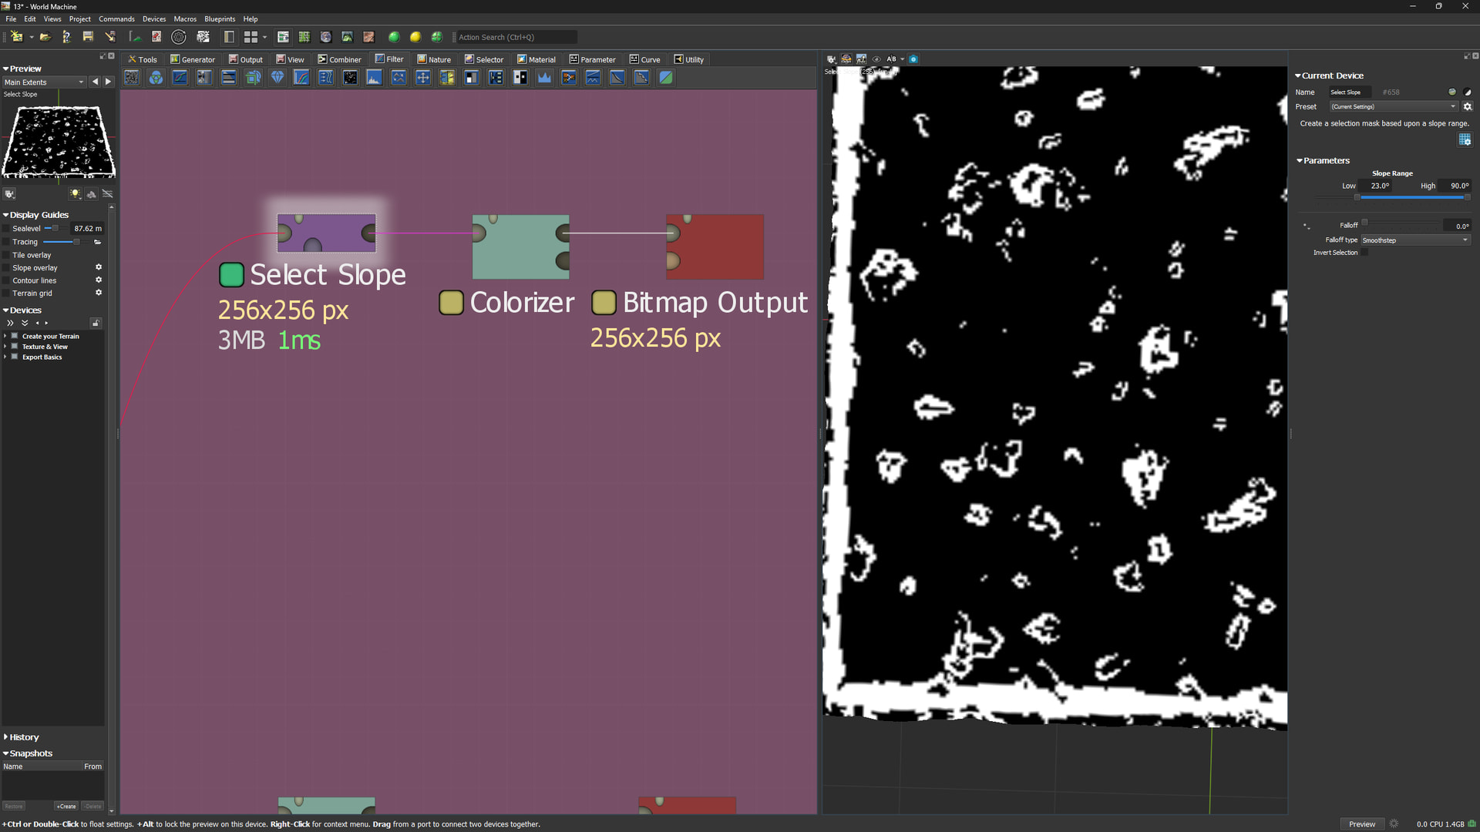This screenshot has width=1480, height=832.
Task: Click the globe icon in top toolbar
Action: [326, 37]
